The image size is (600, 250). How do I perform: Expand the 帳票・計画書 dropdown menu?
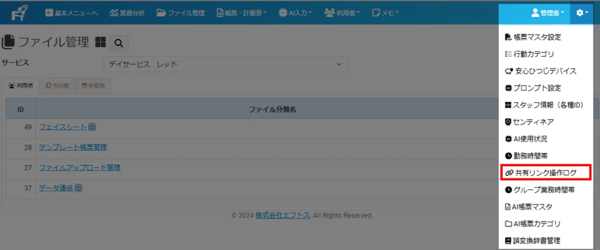pos(241,13)
